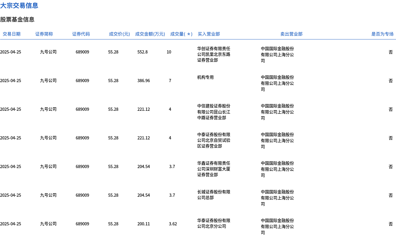
Task: Click seller cell in the 552.8 row
Action: pos(277,54)
